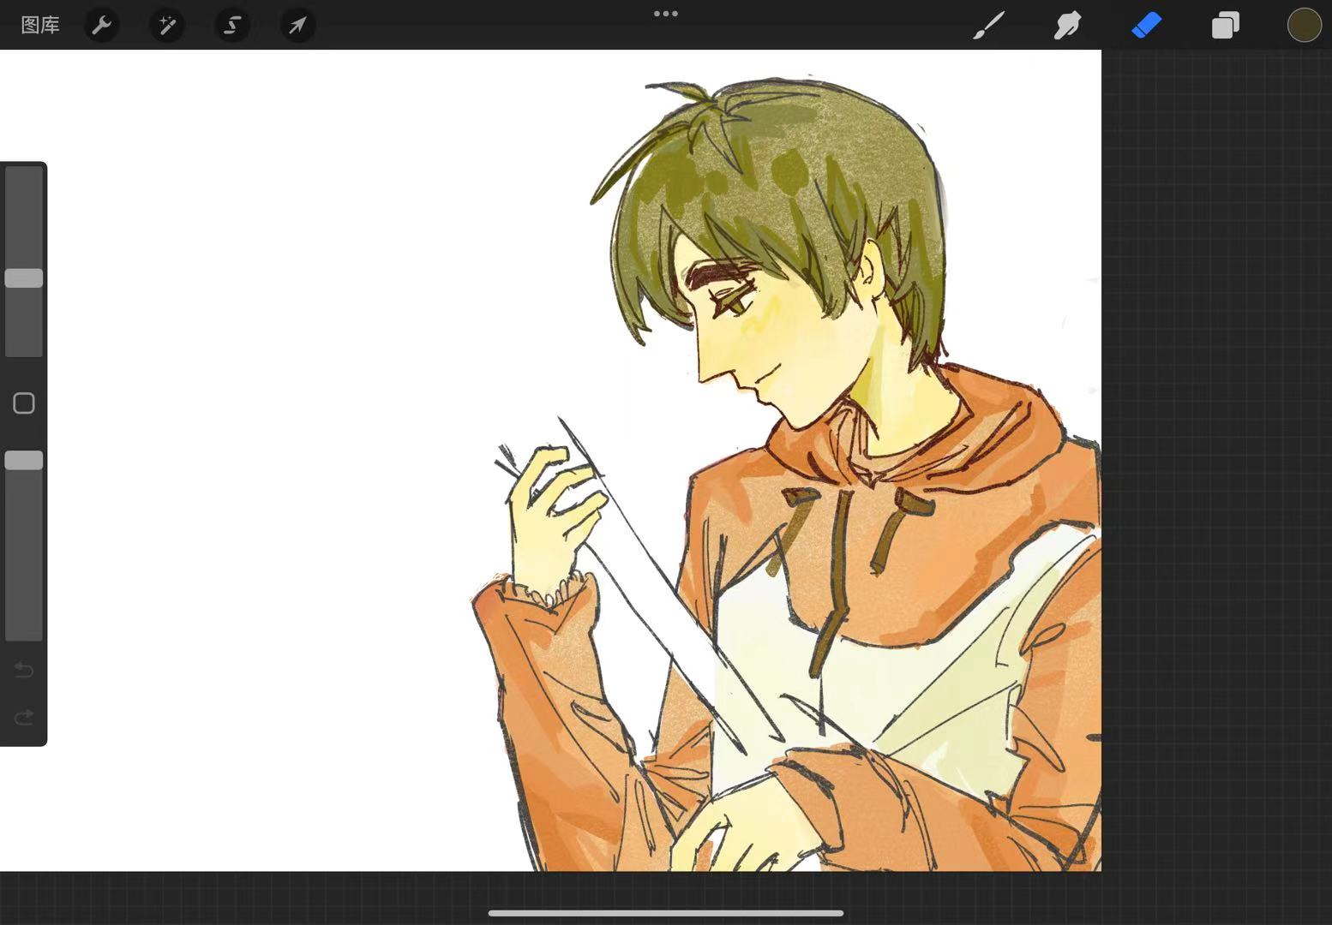Undo the last stroke with sidebar arrow
Screen dimensions: 1332x925
(x=24, y=670)
